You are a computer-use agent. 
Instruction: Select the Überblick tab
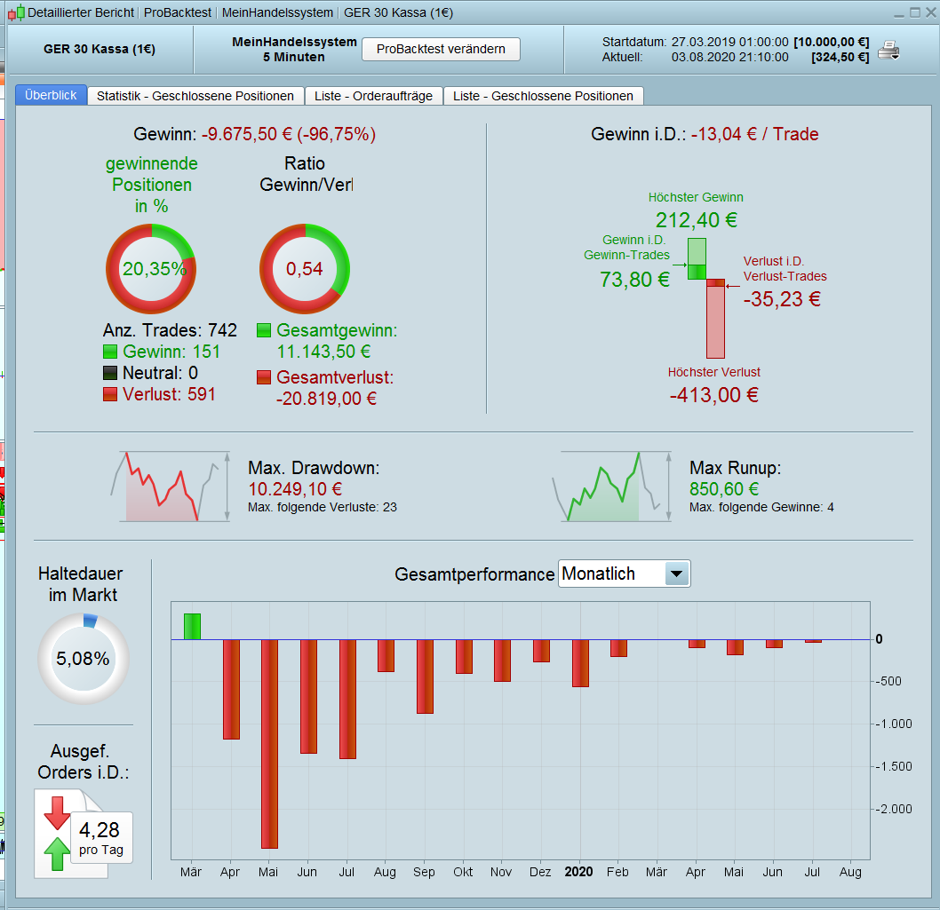(x=51, y=95)
